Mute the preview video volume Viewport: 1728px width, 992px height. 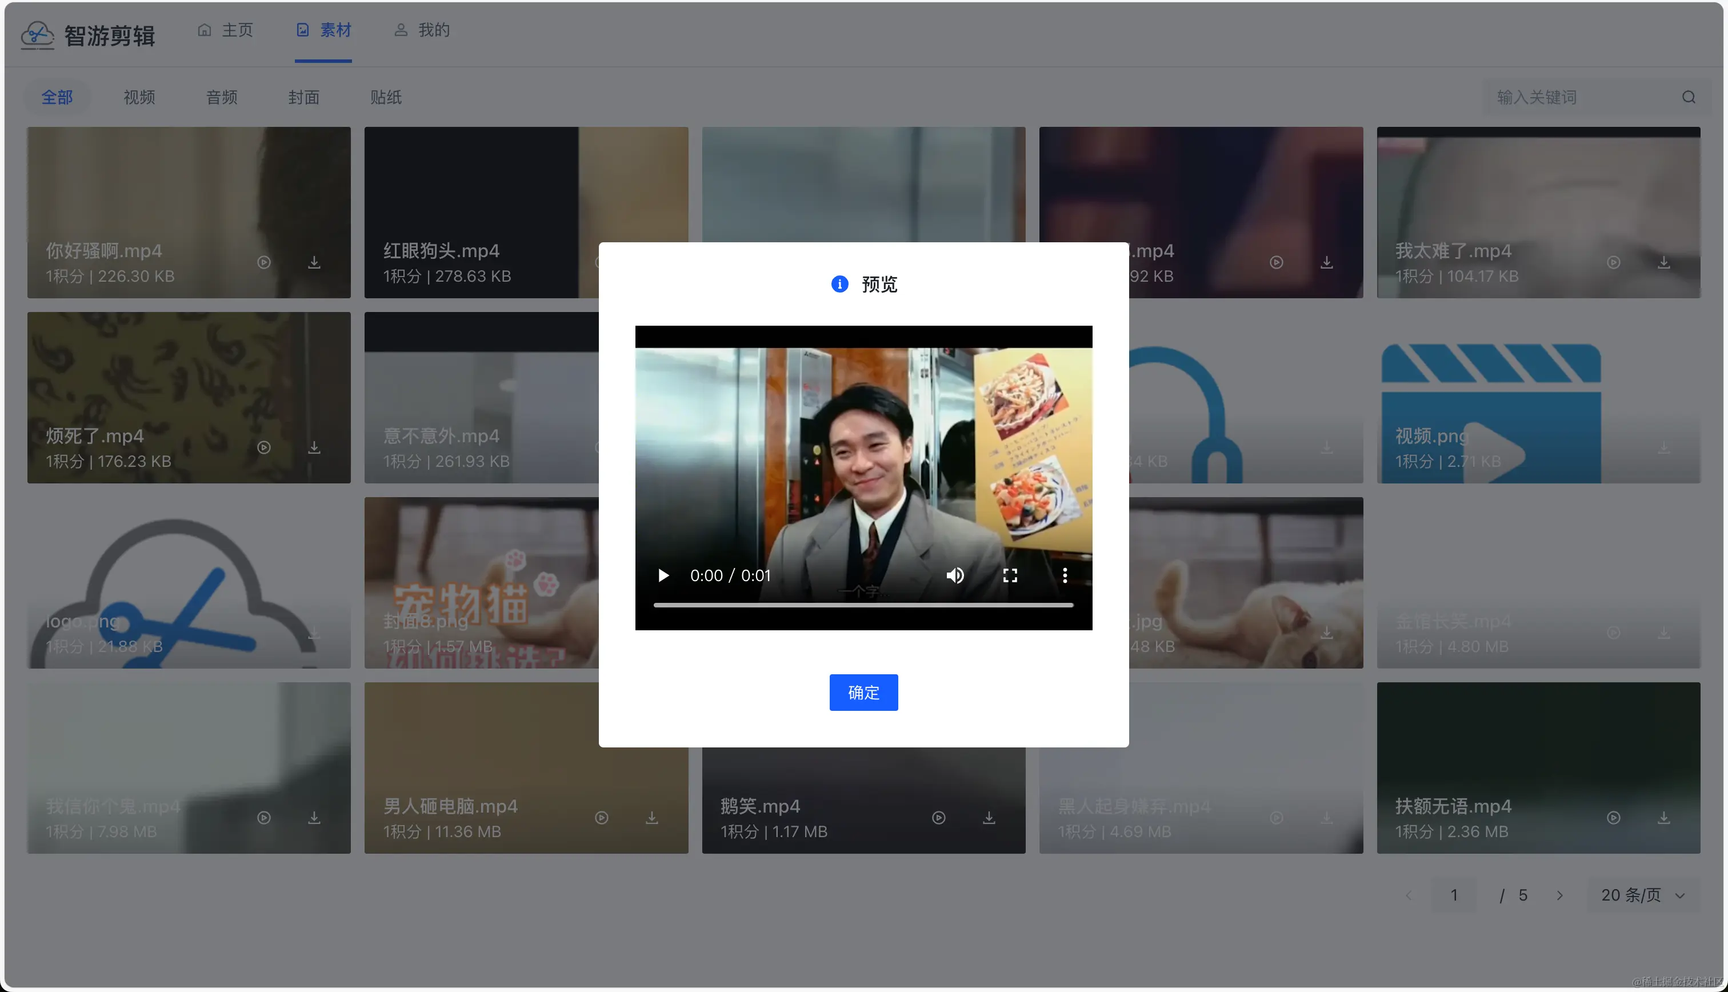955,576
